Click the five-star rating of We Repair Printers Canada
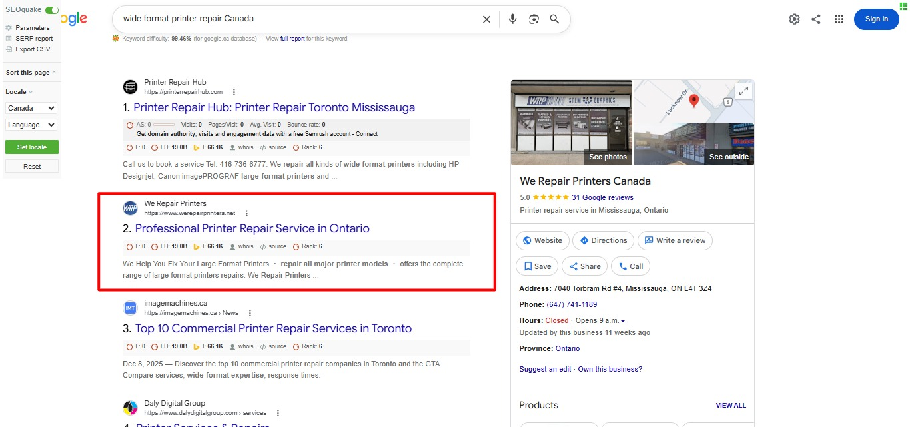The height and width of the screenshot is (427, 910). tap(550, 197)
